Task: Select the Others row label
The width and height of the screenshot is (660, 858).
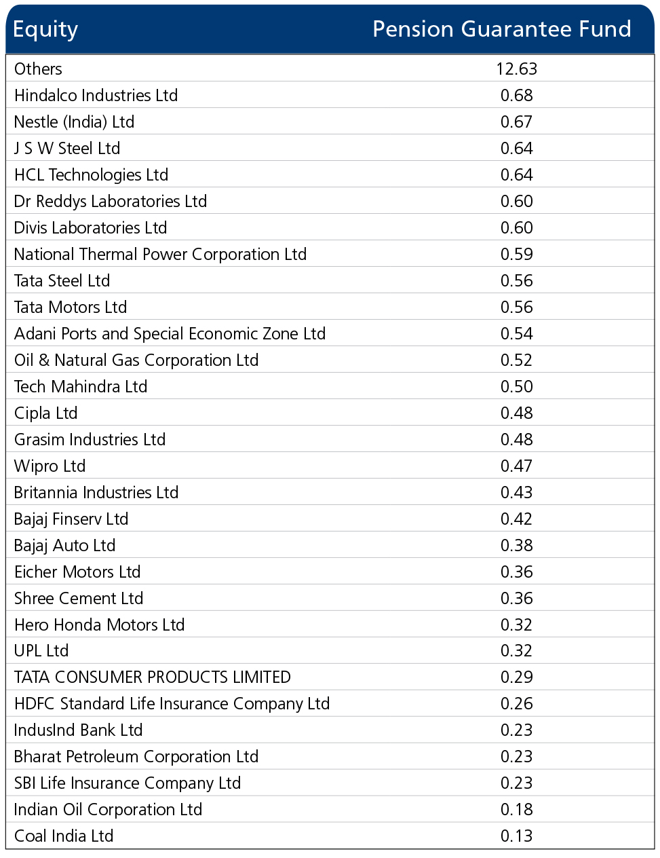Action: 38,69
